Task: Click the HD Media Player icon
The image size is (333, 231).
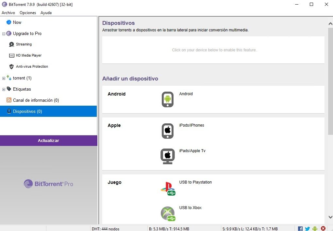Action: click(12, 56)
